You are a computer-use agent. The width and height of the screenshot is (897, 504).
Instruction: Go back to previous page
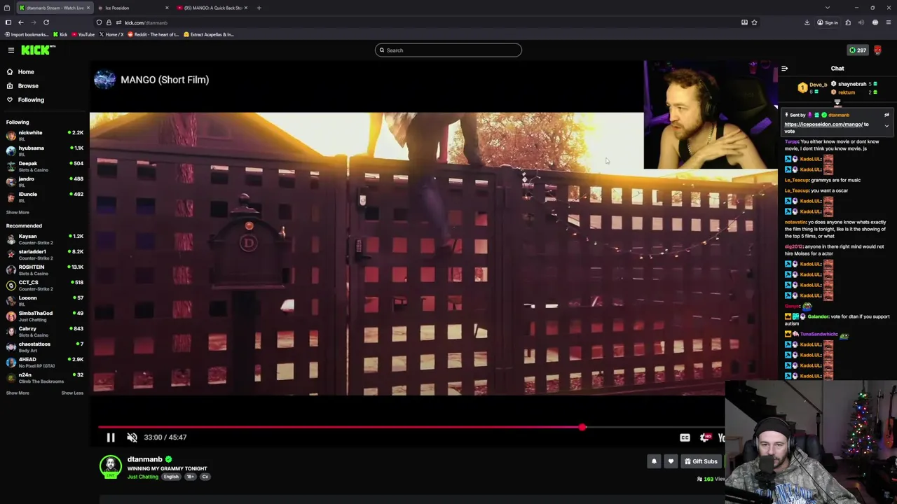coord(21,22)
